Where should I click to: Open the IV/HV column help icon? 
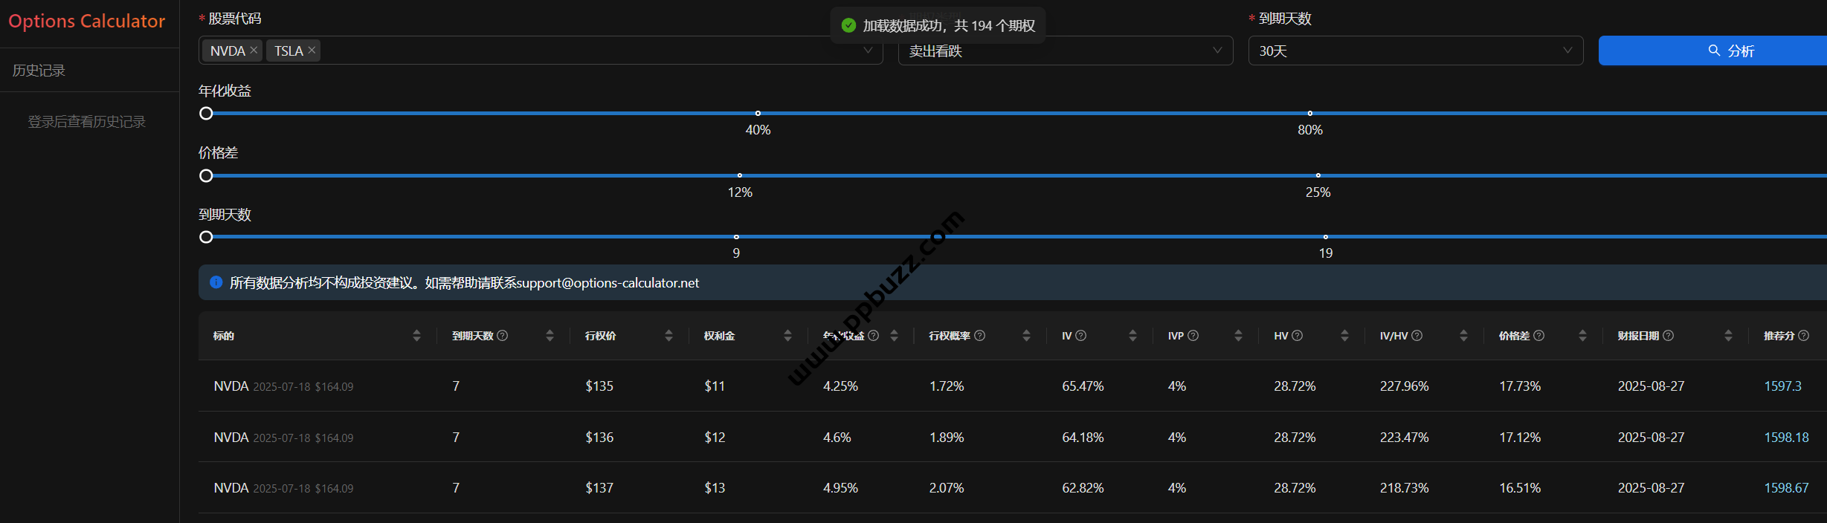[x=1417, y=336]
